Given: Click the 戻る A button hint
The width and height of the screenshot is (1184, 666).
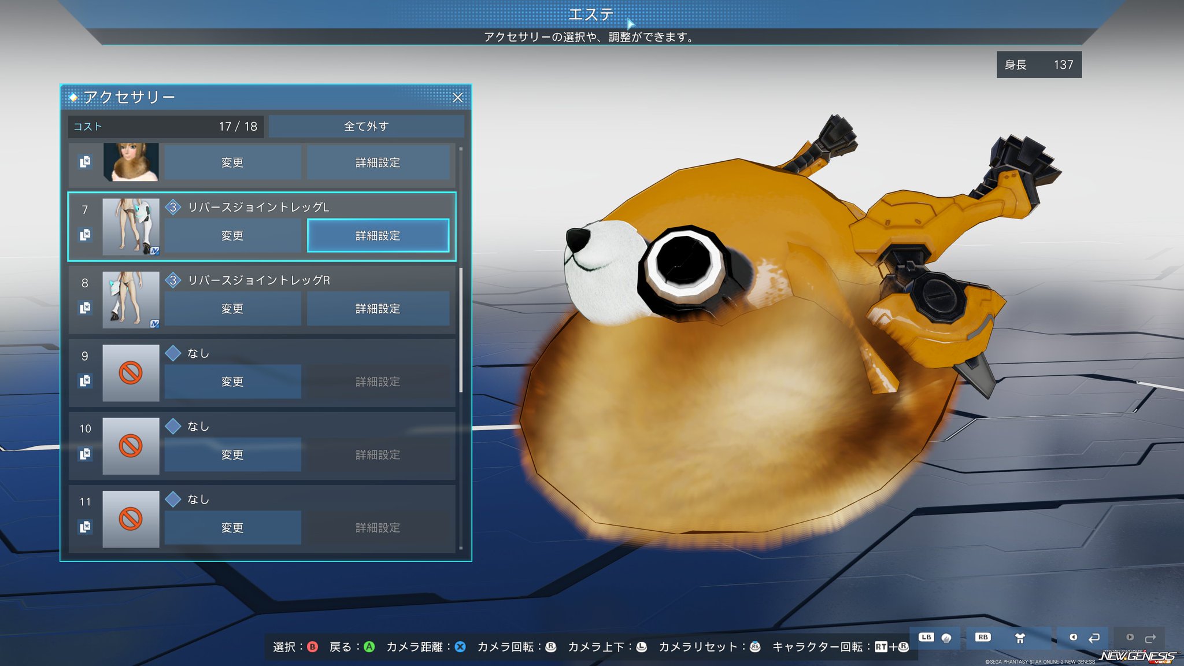Looking at the screenshot, I should 352,647.
